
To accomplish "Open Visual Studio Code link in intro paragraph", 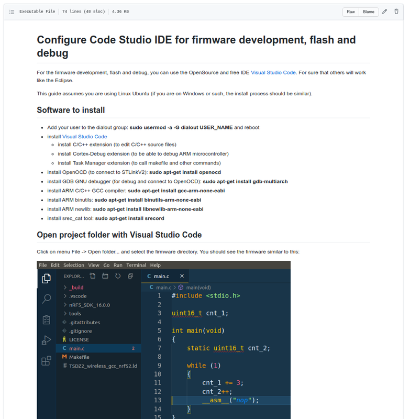I will (273, 72).
